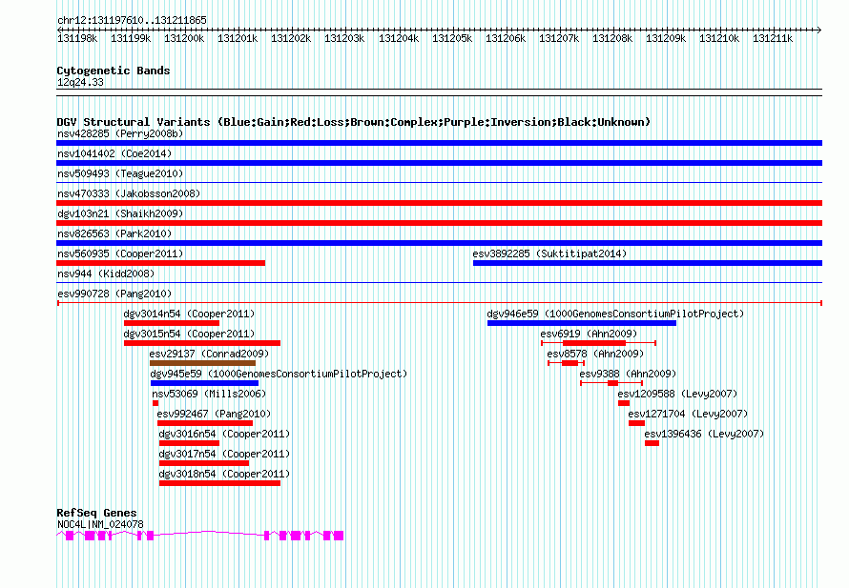Select dgv945e59 (1000GenomesConsortiumPilotProject) label
Viewport: 849px width, 588px height.
[x=279, y=374]
